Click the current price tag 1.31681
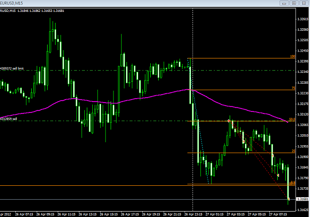This screenshot has height=217, width=310. (x=303, y=199)
